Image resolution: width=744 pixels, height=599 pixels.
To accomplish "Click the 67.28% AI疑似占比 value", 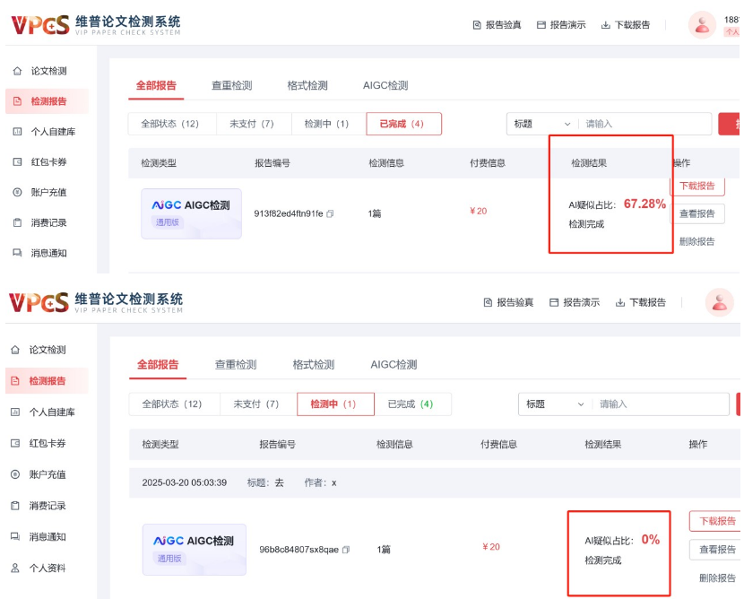I will point(645,204).
